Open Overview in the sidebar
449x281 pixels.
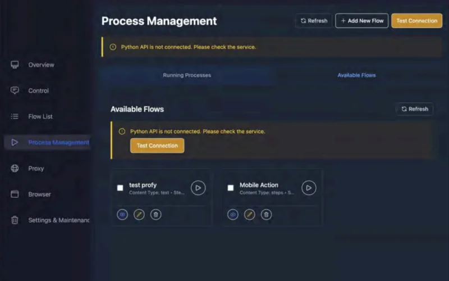pyautogui.click(x=48, y=65)
